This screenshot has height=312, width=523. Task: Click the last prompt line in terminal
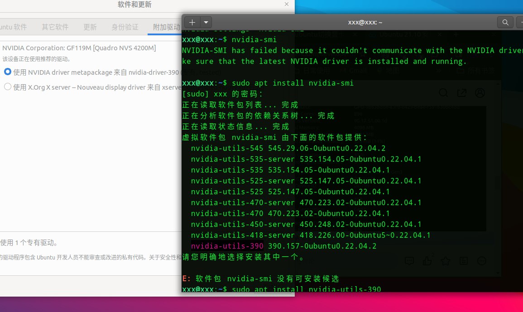281,289
